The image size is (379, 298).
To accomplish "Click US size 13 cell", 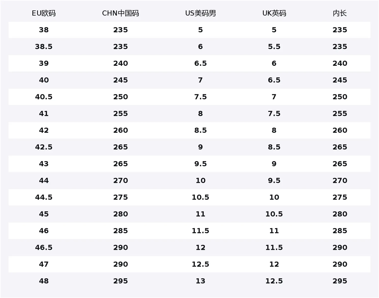I will pos(201,281).
